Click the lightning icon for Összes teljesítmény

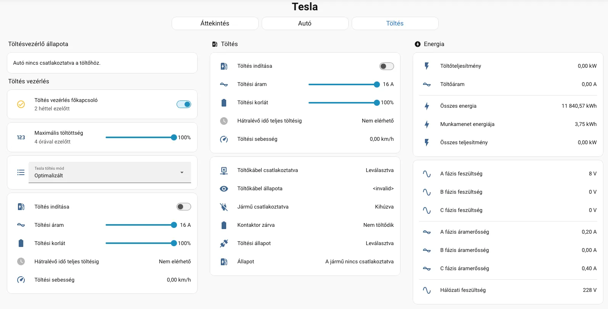click(x=427, y=143)
